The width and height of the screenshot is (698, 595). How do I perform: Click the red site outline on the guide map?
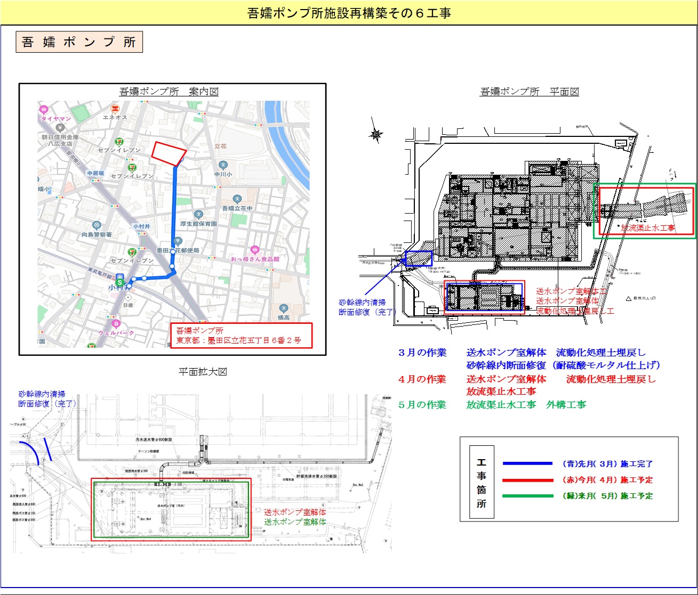point(169,153)
